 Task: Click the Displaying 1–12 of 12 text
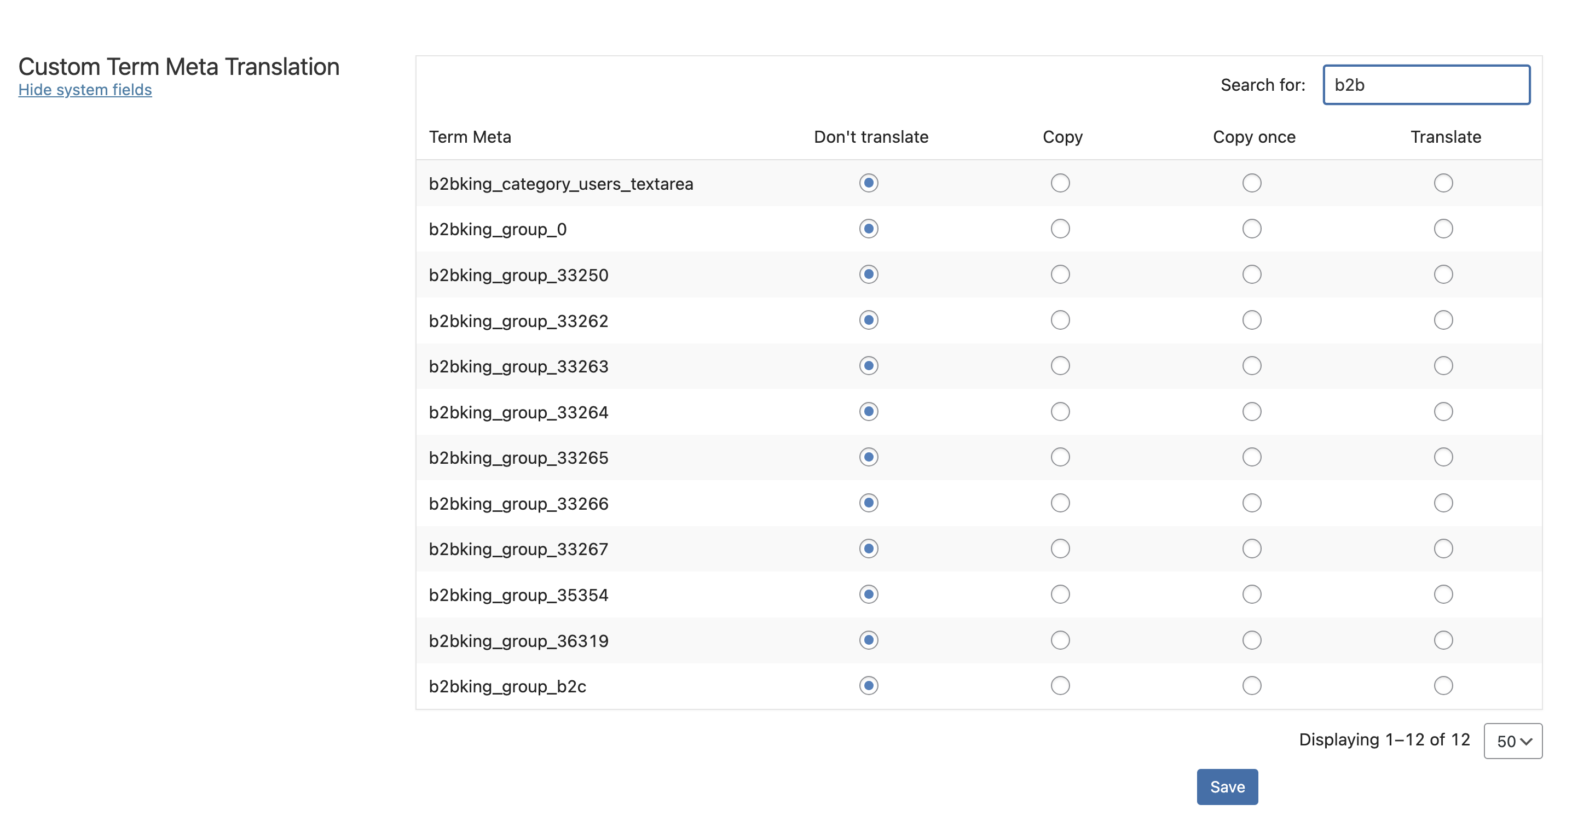[1384, 739]
